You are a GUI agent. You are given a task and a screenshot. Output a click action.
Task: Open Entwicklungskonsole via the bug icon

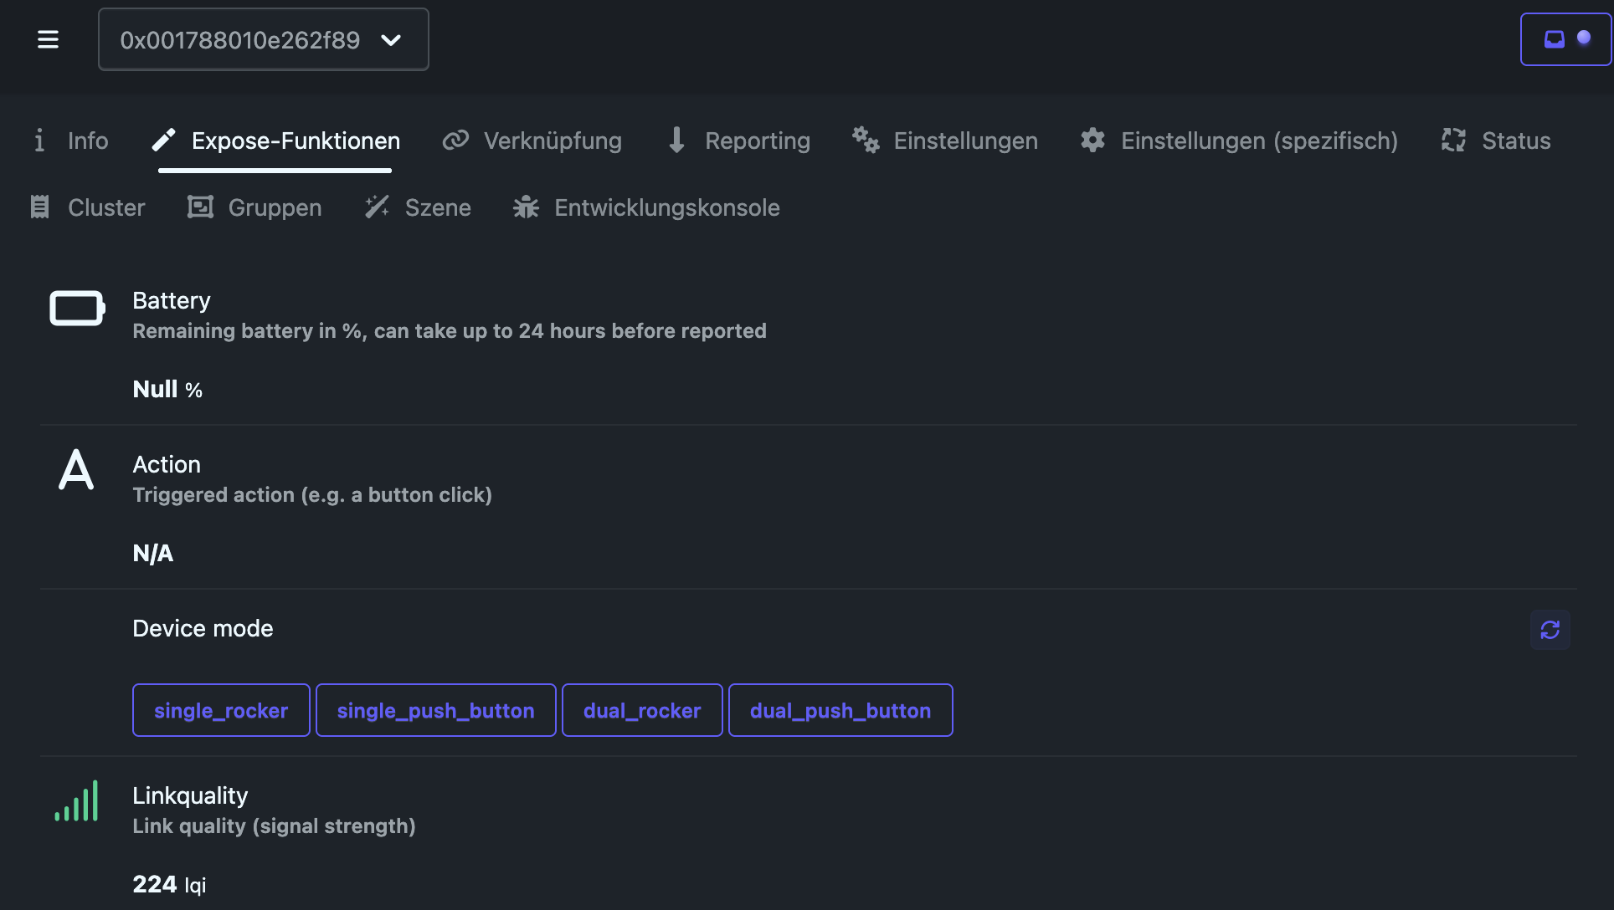pos(526,207)
